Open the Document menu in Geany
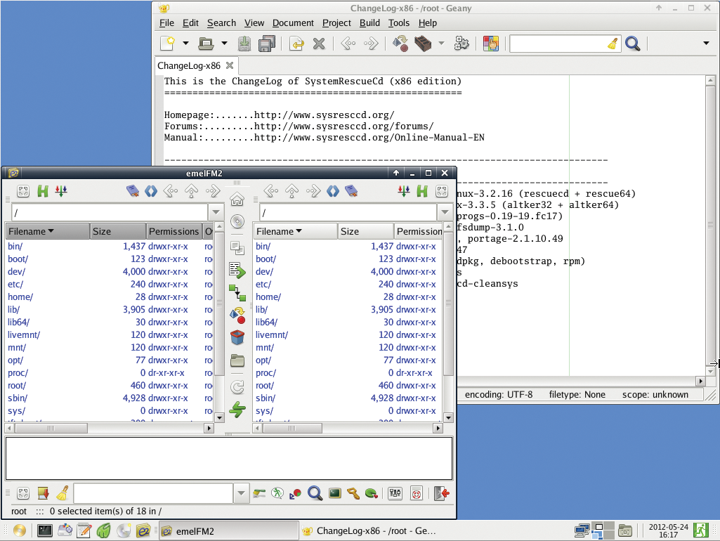The height and width of the screenshot is (541, 720). click(x=293, y=22)
